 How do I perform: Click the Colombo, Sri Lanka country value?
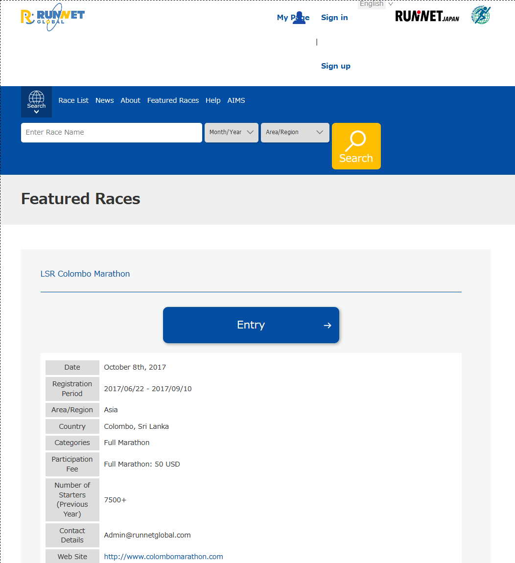click(x=136, y=426)
